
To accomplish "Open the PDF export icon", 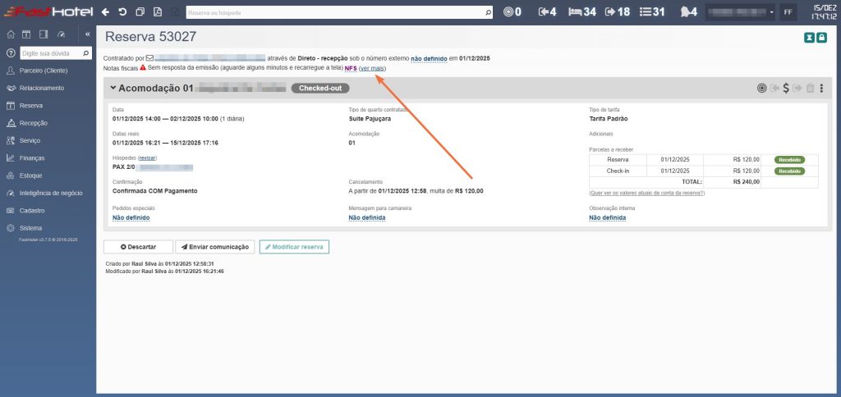I will [x=158, y=12].
